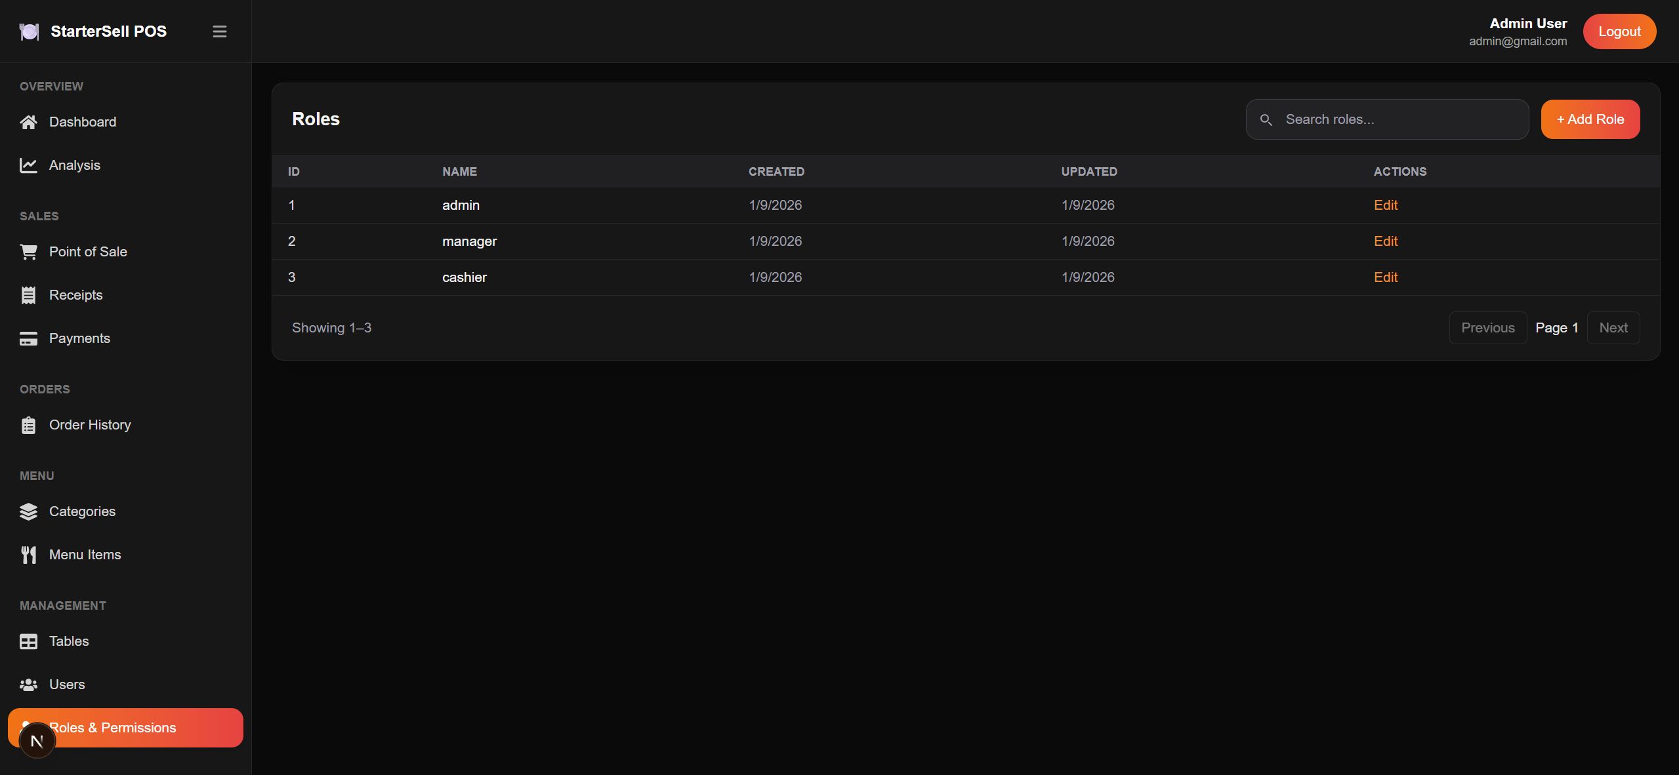The height and width of the screenshot is (775, 1679).
Task: Click the Menu Items utensils icon
Action: coord(28,555)
